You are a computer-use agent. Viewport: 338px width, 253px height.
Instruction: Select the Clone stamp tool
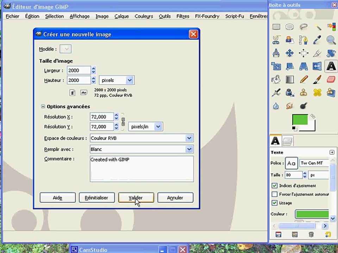point(303,92)
